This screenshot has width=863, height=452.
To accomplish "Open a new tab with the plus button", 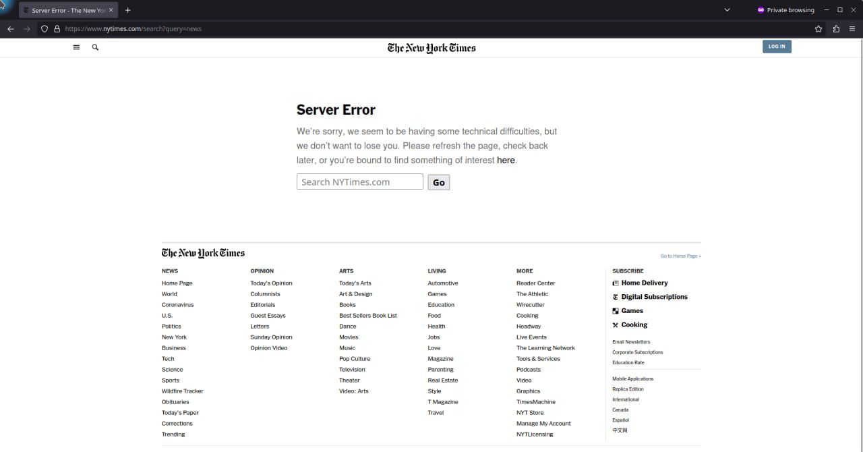I will 127,10.
